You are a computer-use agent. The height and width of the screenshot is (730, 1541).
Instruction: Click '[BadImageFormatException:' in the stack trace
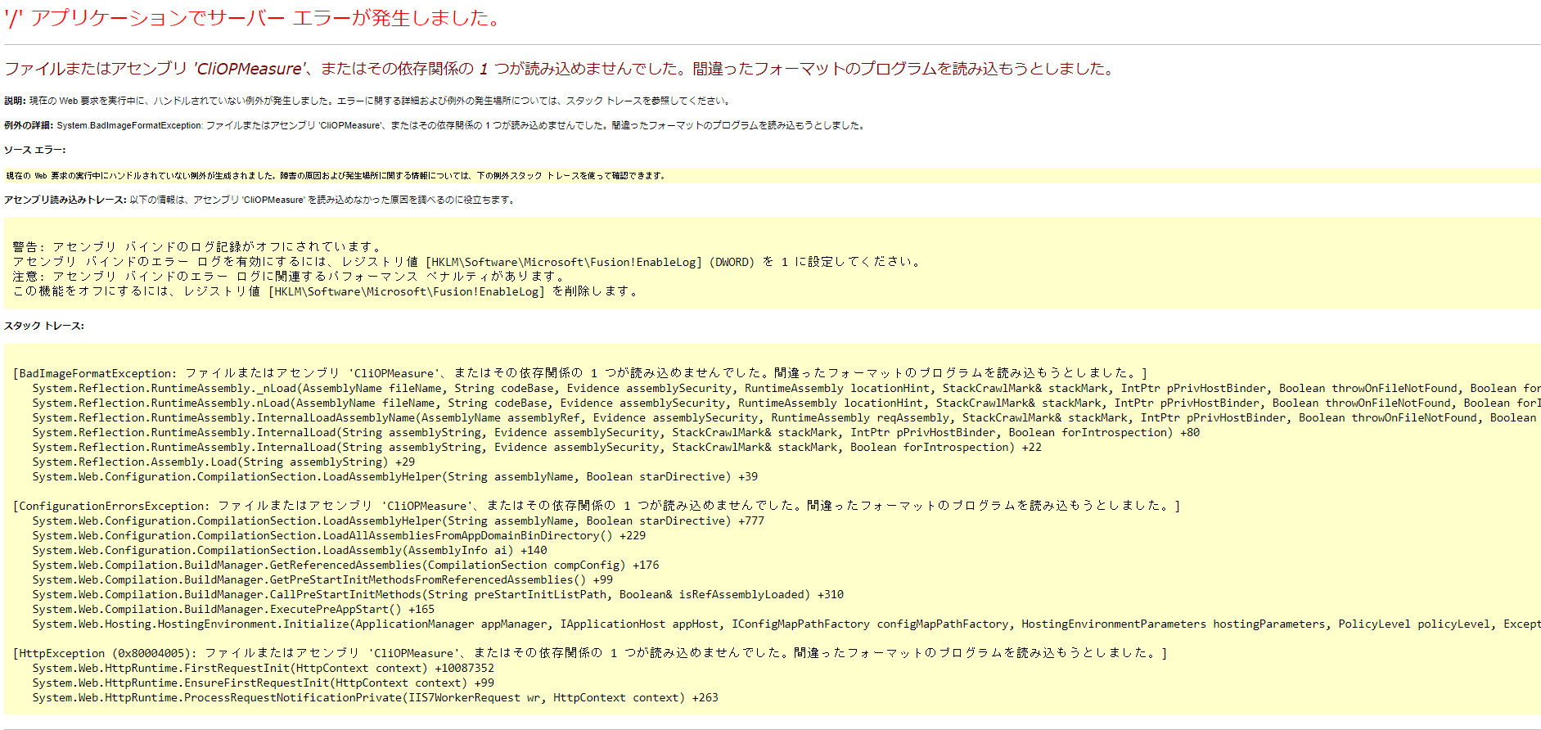click(x=94, y=373)
